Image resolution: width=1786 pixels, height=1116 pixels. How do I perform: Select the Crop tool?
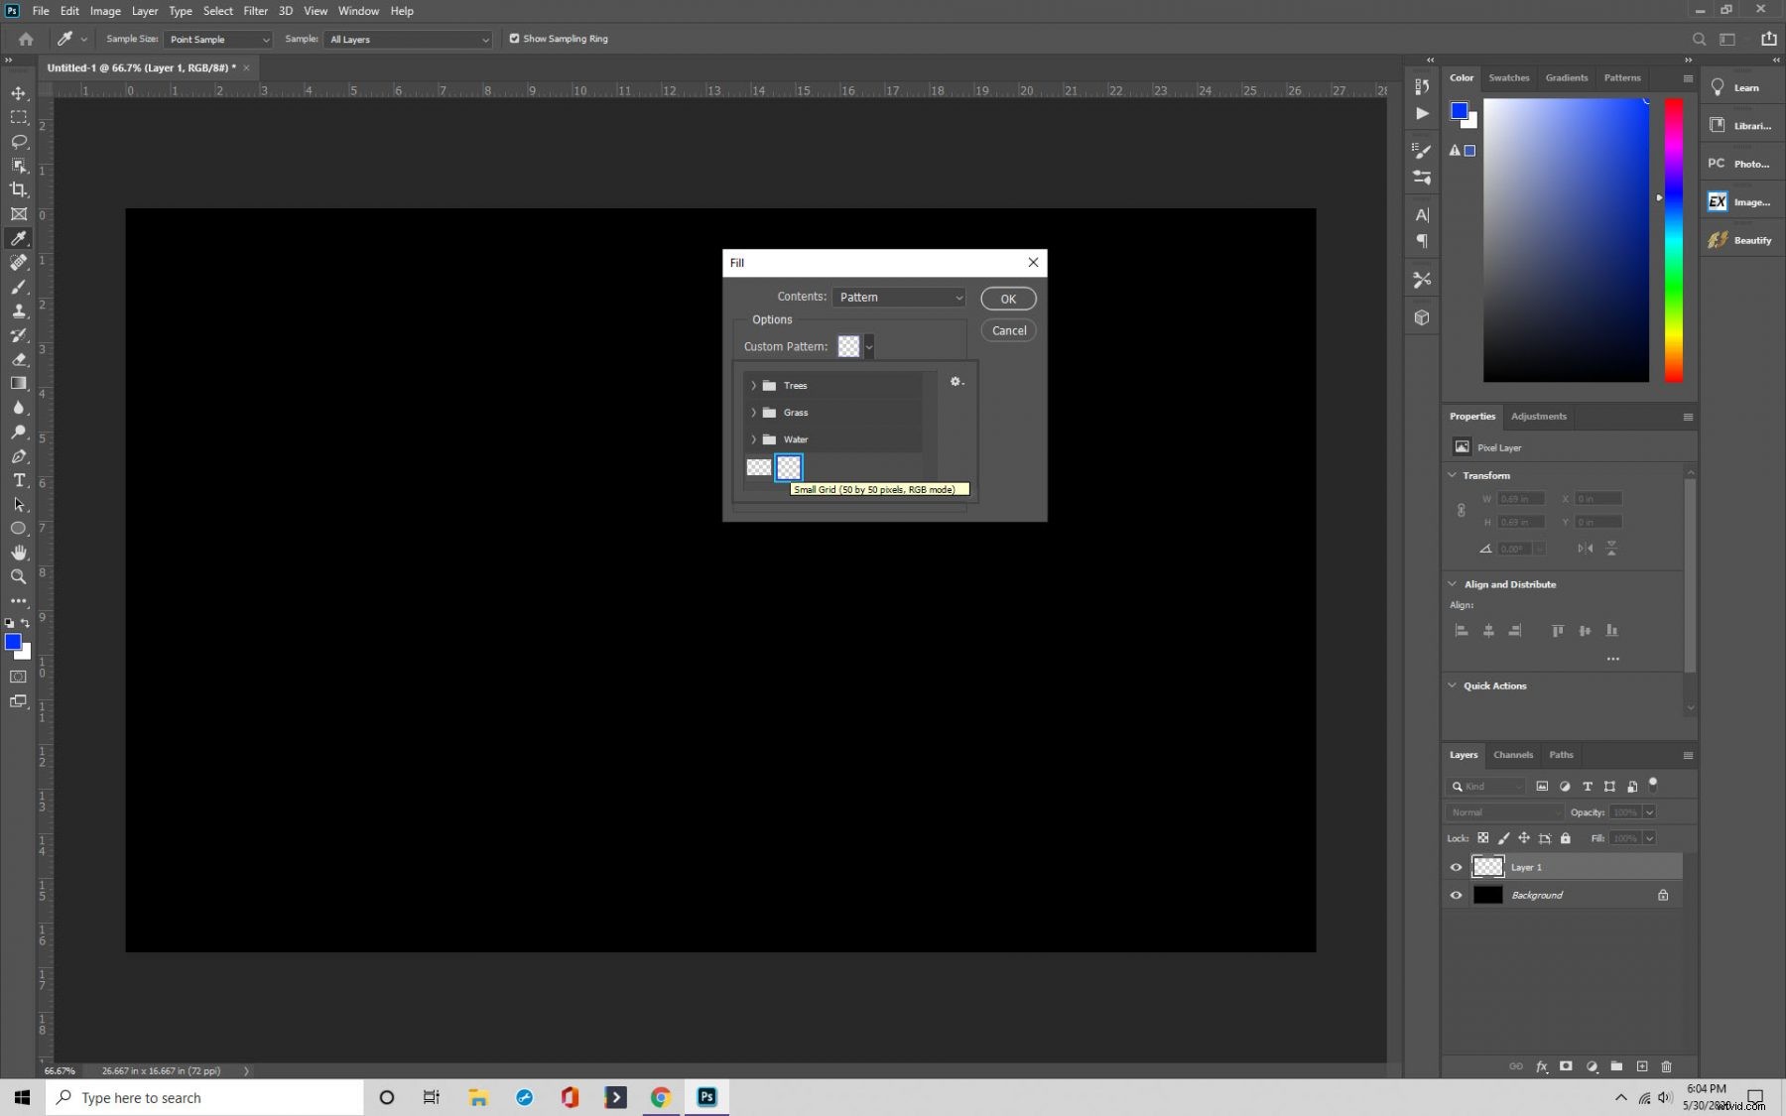pyautogui.click(x=18, y=189)
